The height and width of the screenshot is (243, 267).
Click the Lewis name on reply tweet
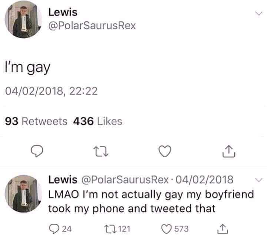63,180
